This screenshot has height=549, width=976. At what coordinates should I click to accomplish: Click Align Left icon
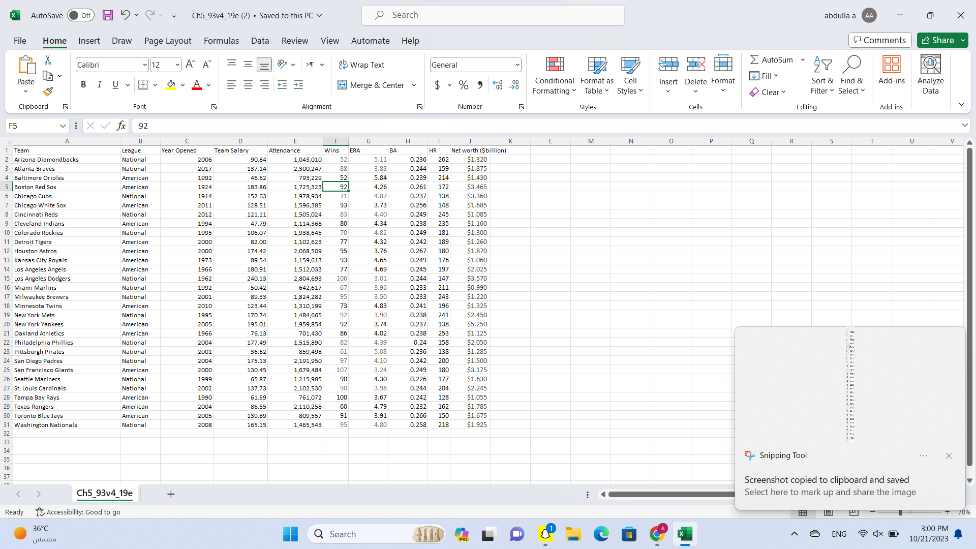232,85
